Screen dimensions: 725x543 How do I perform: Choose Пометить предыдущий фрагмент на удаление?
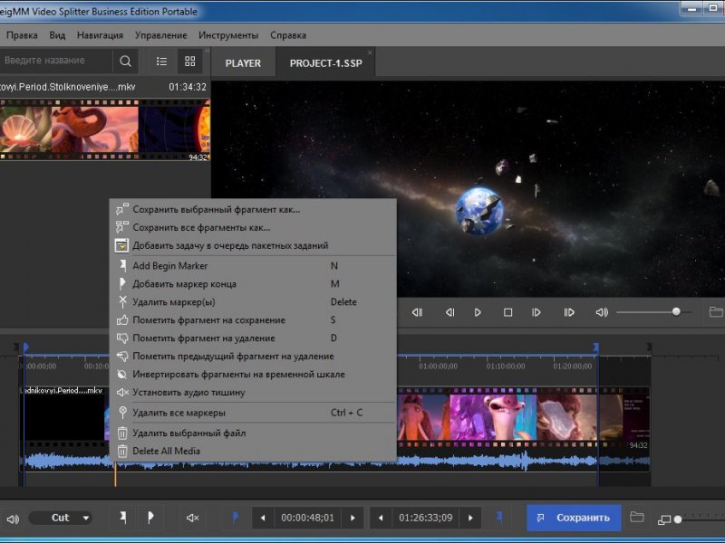point(253,356)
